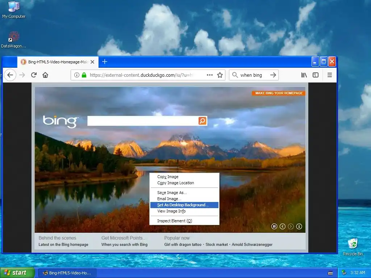
Task: Click the pause icon on Bing image
Action: click(274, 227)
